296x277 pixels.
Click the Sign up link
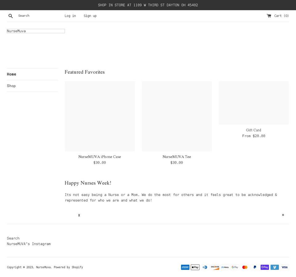pos(90,16)
